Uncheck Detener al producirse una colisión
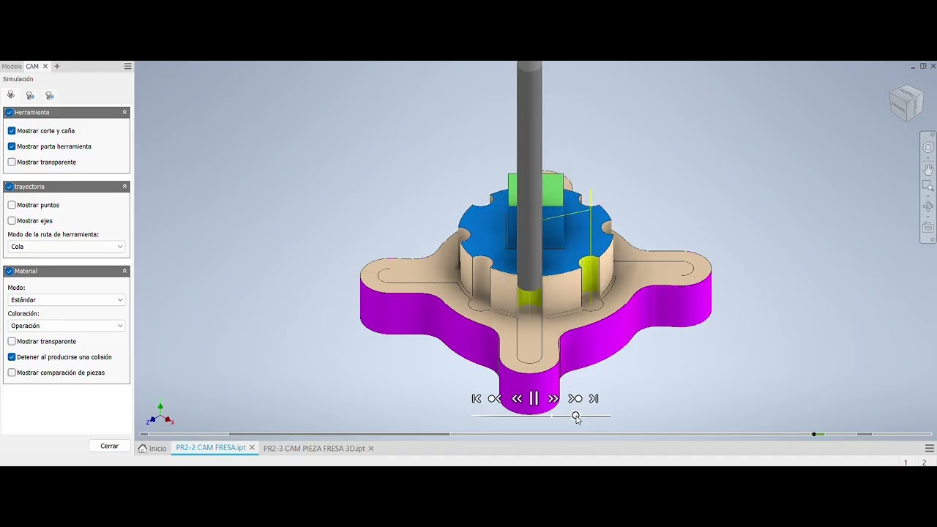The width and height of the screenshot is (937, 527). coord(12,357)
